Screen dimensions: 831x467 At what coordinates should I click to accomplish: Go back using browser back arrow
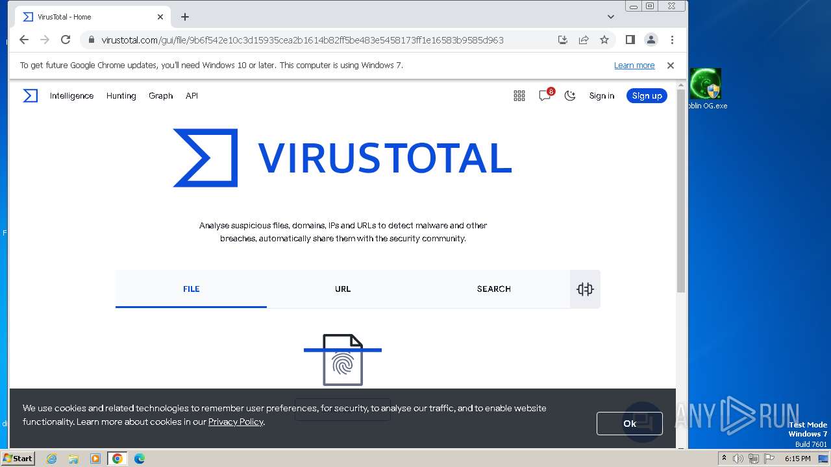coord(24,40)
